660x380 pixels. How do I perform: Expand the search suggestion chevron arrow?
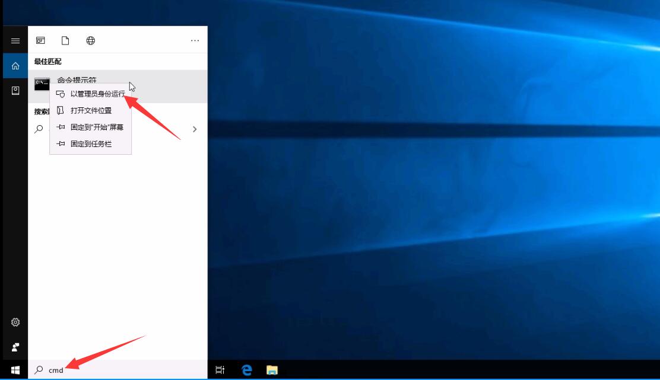195,129
